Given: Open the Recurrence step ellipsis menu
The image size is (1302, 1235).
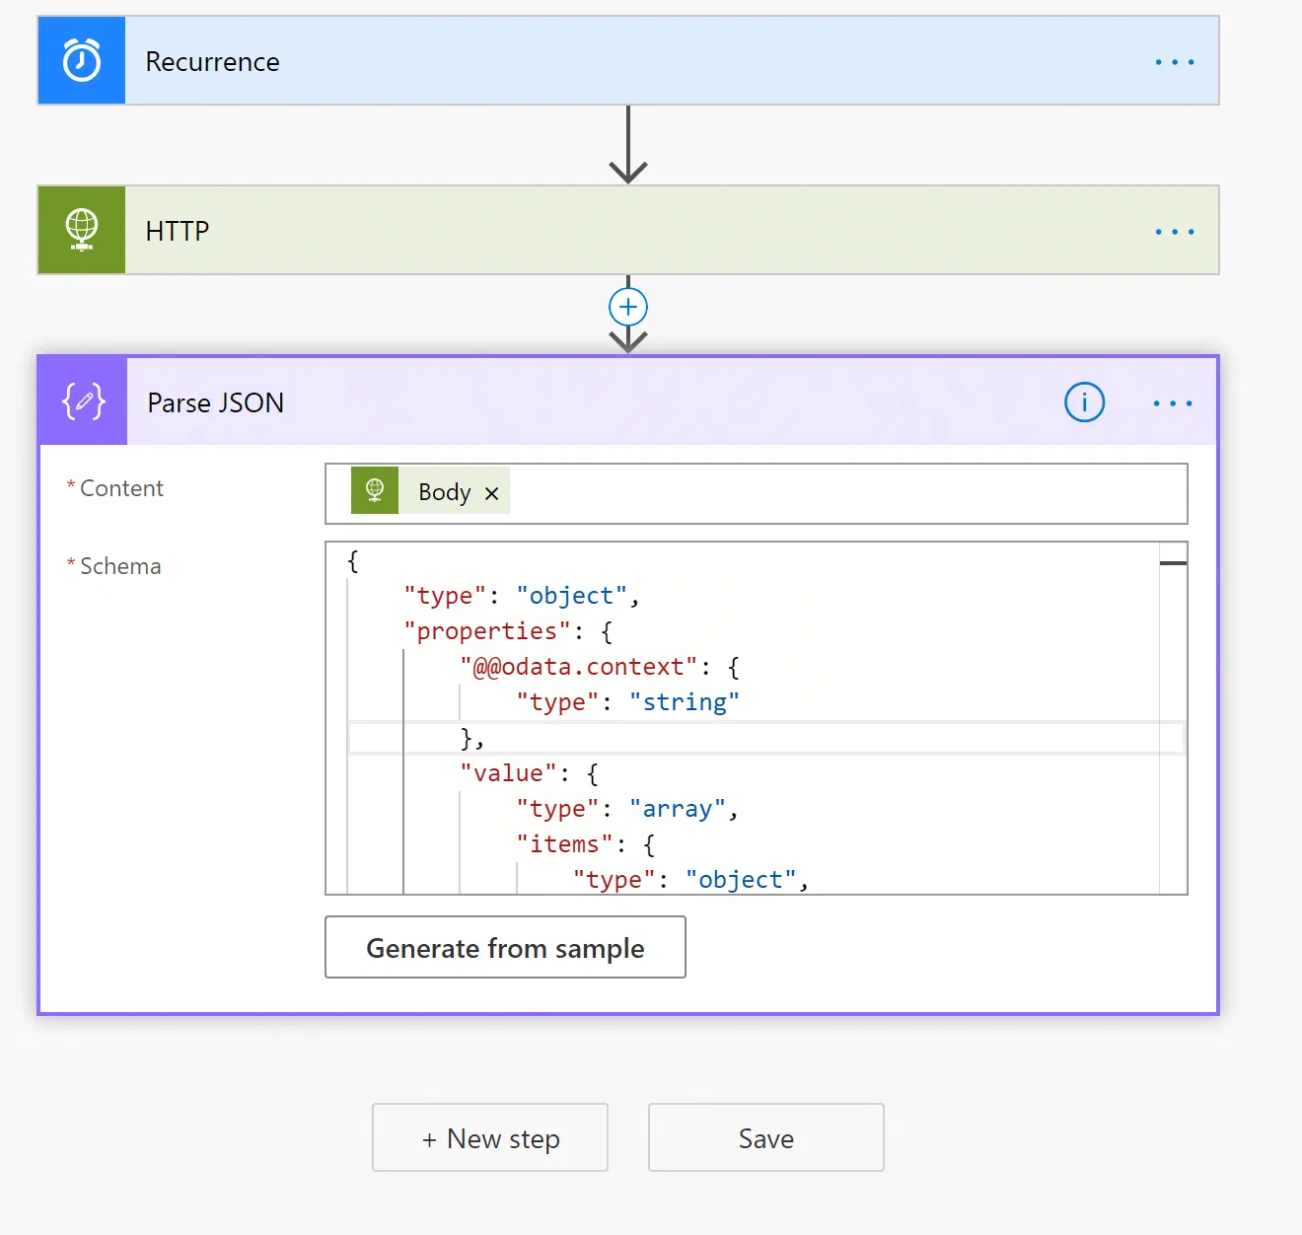Looking at the screenshot, I should click(1174, 62).
